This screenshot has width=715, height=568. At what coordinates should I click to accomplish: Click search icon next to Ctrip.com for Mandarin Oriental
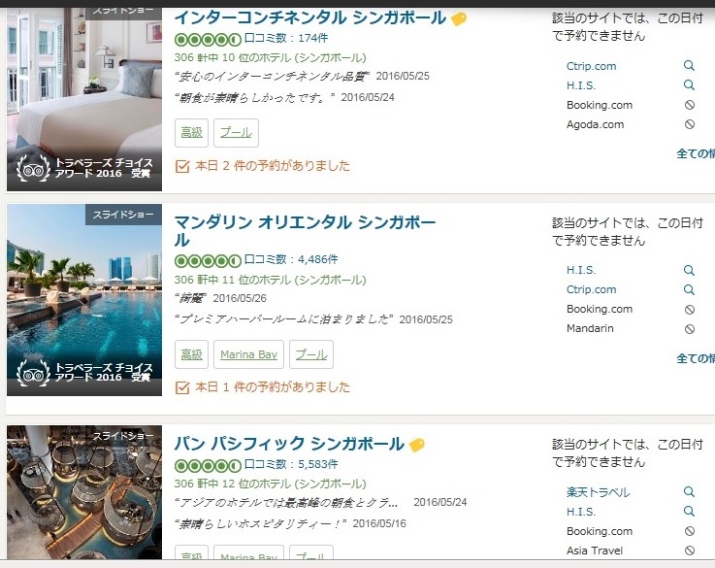tap(689, 289)
